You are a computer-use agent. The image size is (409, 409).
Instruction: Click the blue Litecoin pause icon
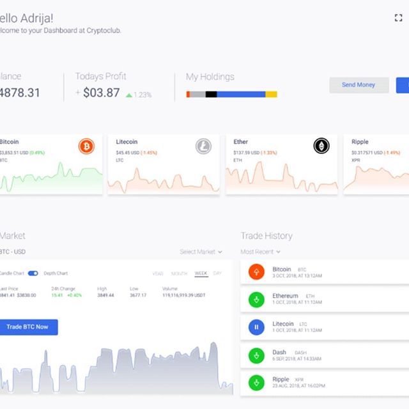click(x=256, y=327)
